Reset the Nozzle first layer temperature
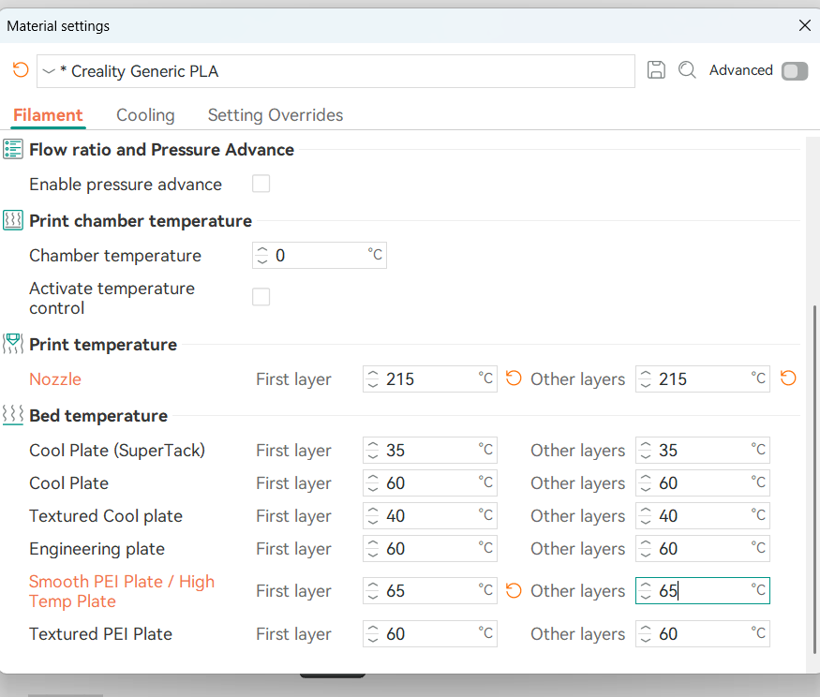 pos(514,379)
